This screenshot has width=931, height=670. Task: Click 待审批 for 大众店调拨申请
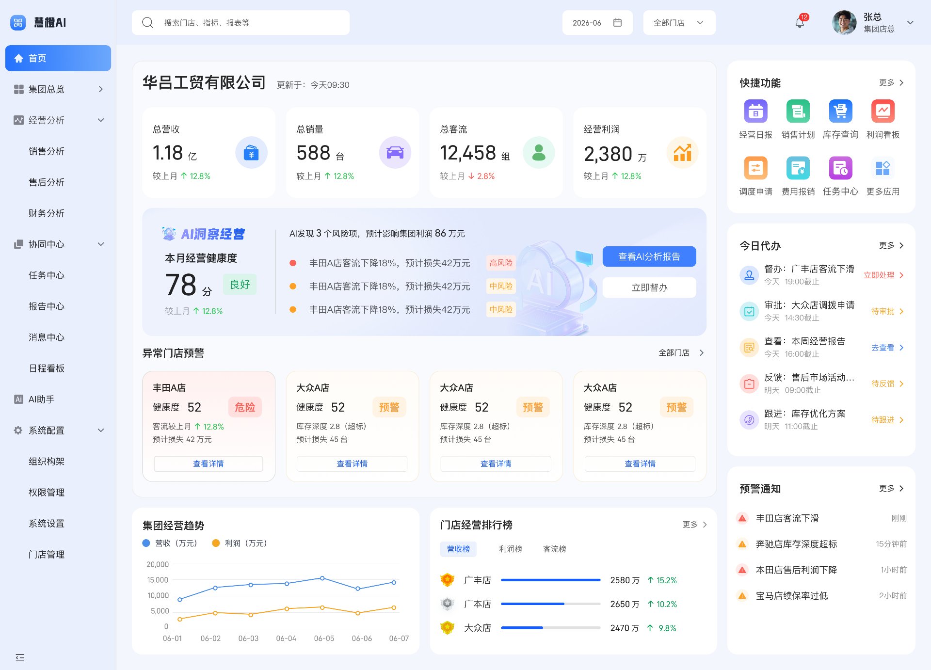887,311
